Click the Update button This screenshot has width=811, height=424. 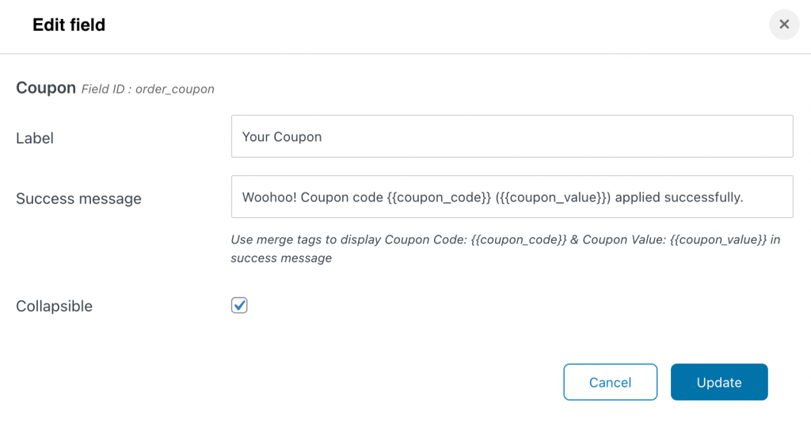click(x=719, y=382)
